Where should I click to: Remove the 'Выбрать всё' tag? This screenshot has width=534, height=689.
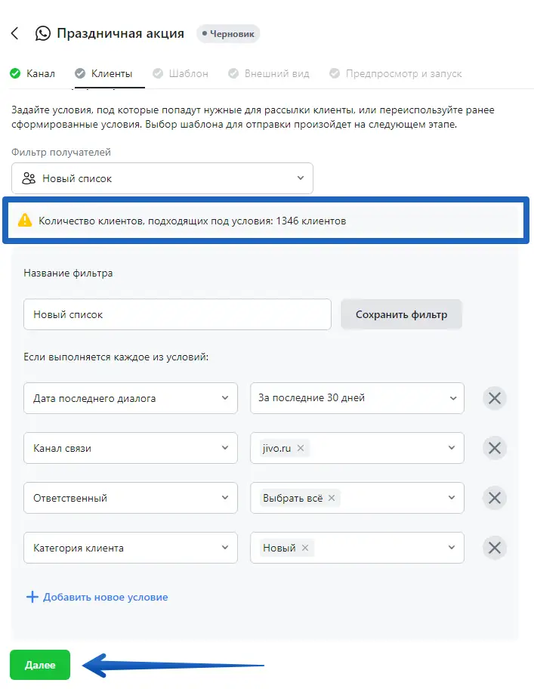[x=332, y=498]
